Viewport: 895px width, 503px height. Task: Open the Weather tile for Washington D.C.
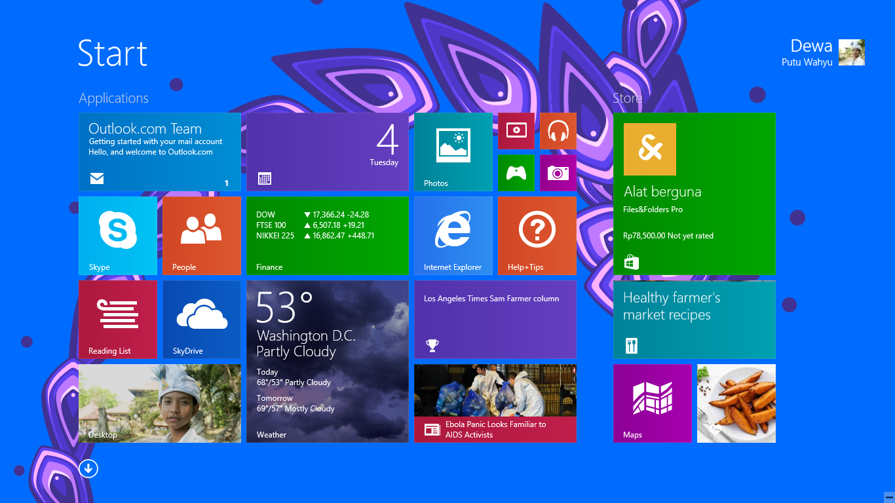[328, 362]
